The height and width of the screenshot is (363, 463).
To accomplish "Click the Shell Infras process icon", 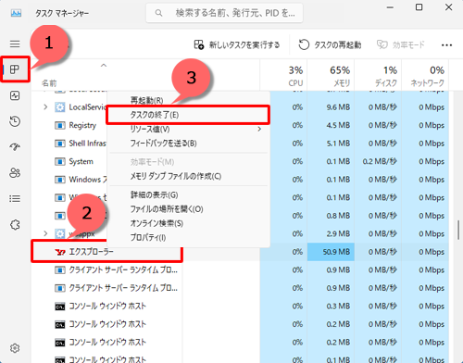I will coord(60,144).
